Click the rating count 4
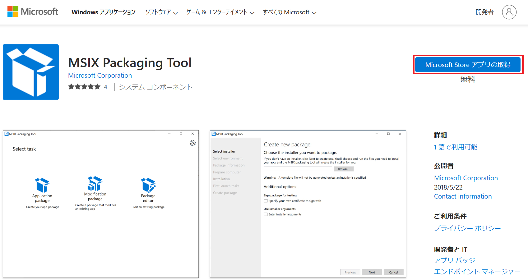The image size is (528, 280). pyautogui.click(x=106, y=87)
